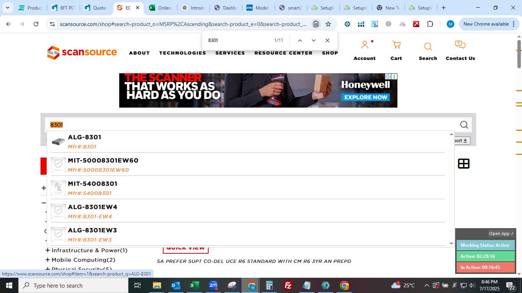Open Task View on taskbar
Screen dimensions: 522x293
point(138,285)
